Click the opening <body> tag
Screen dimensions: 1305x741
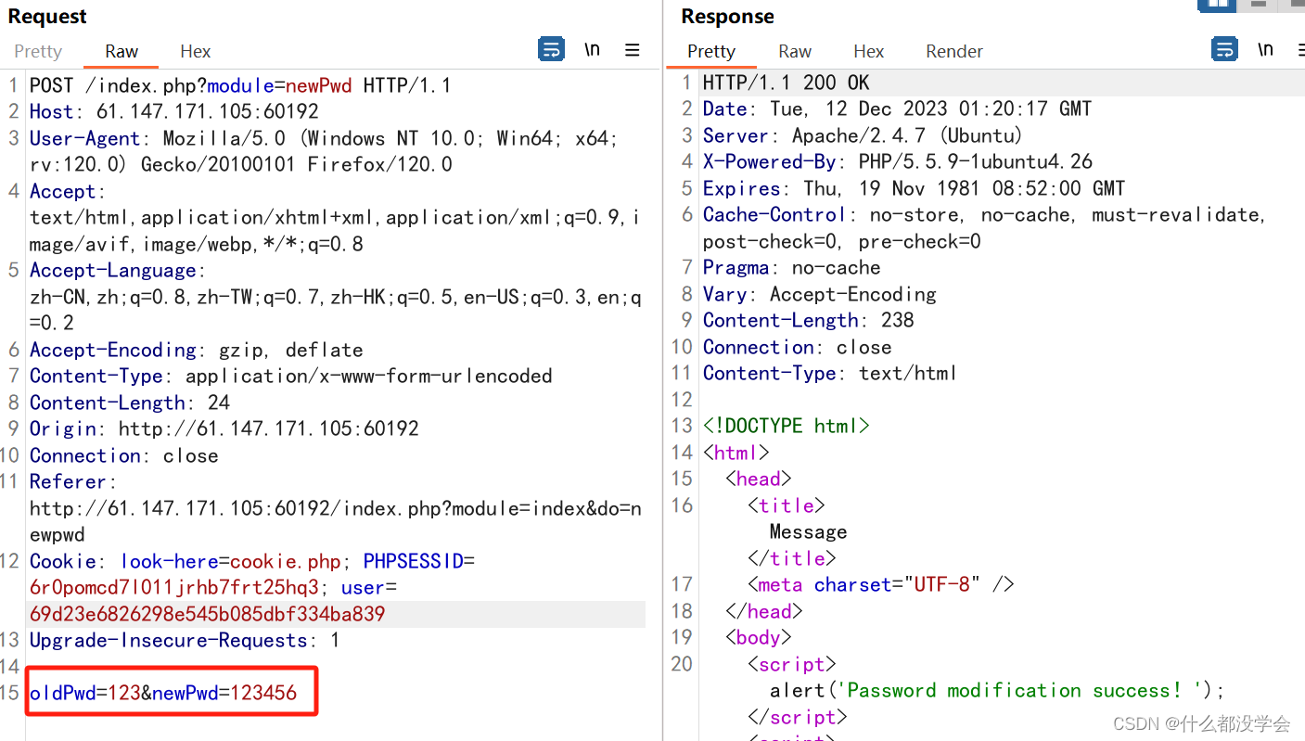tap(759, 637)
